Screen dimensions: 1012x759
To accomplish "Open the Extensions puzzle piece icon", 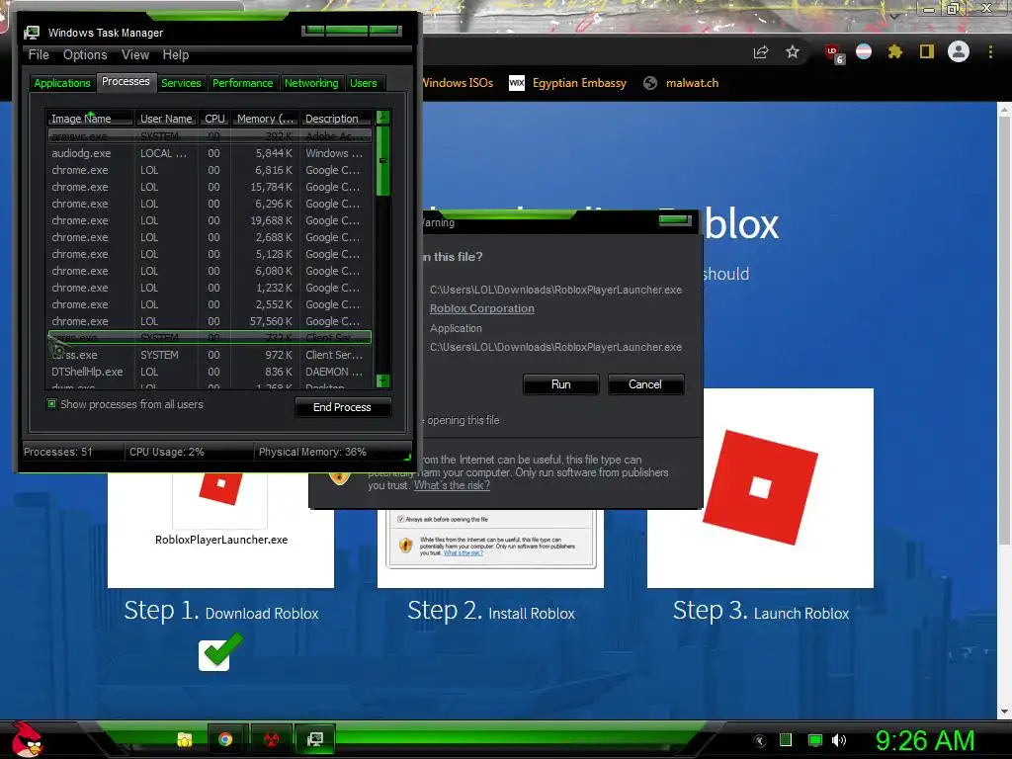I will pos(894,51).
